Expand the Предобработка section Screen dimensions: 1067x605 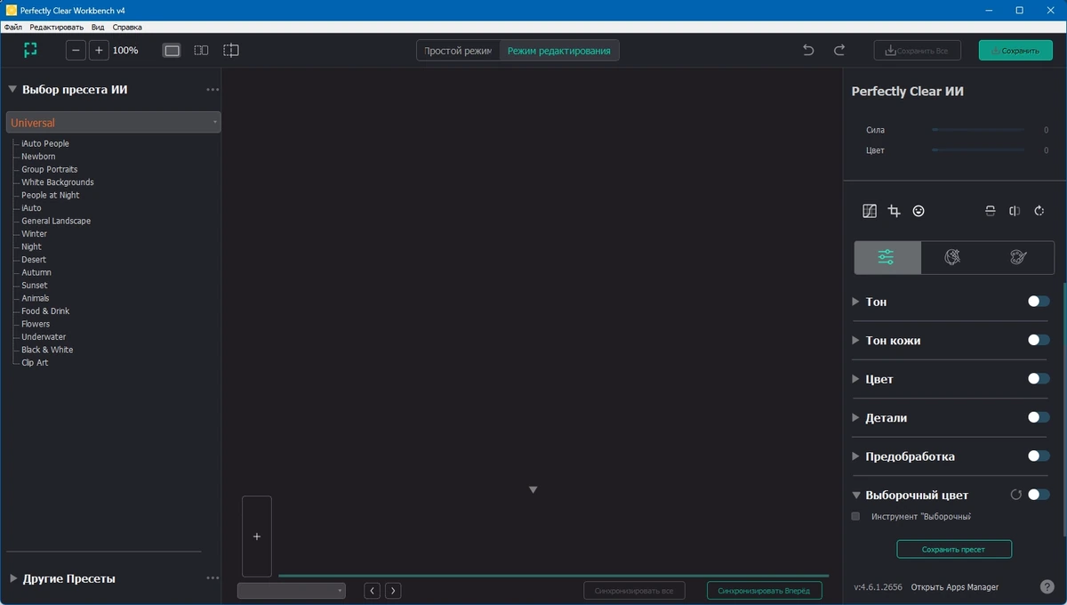(x=855, y=456)
